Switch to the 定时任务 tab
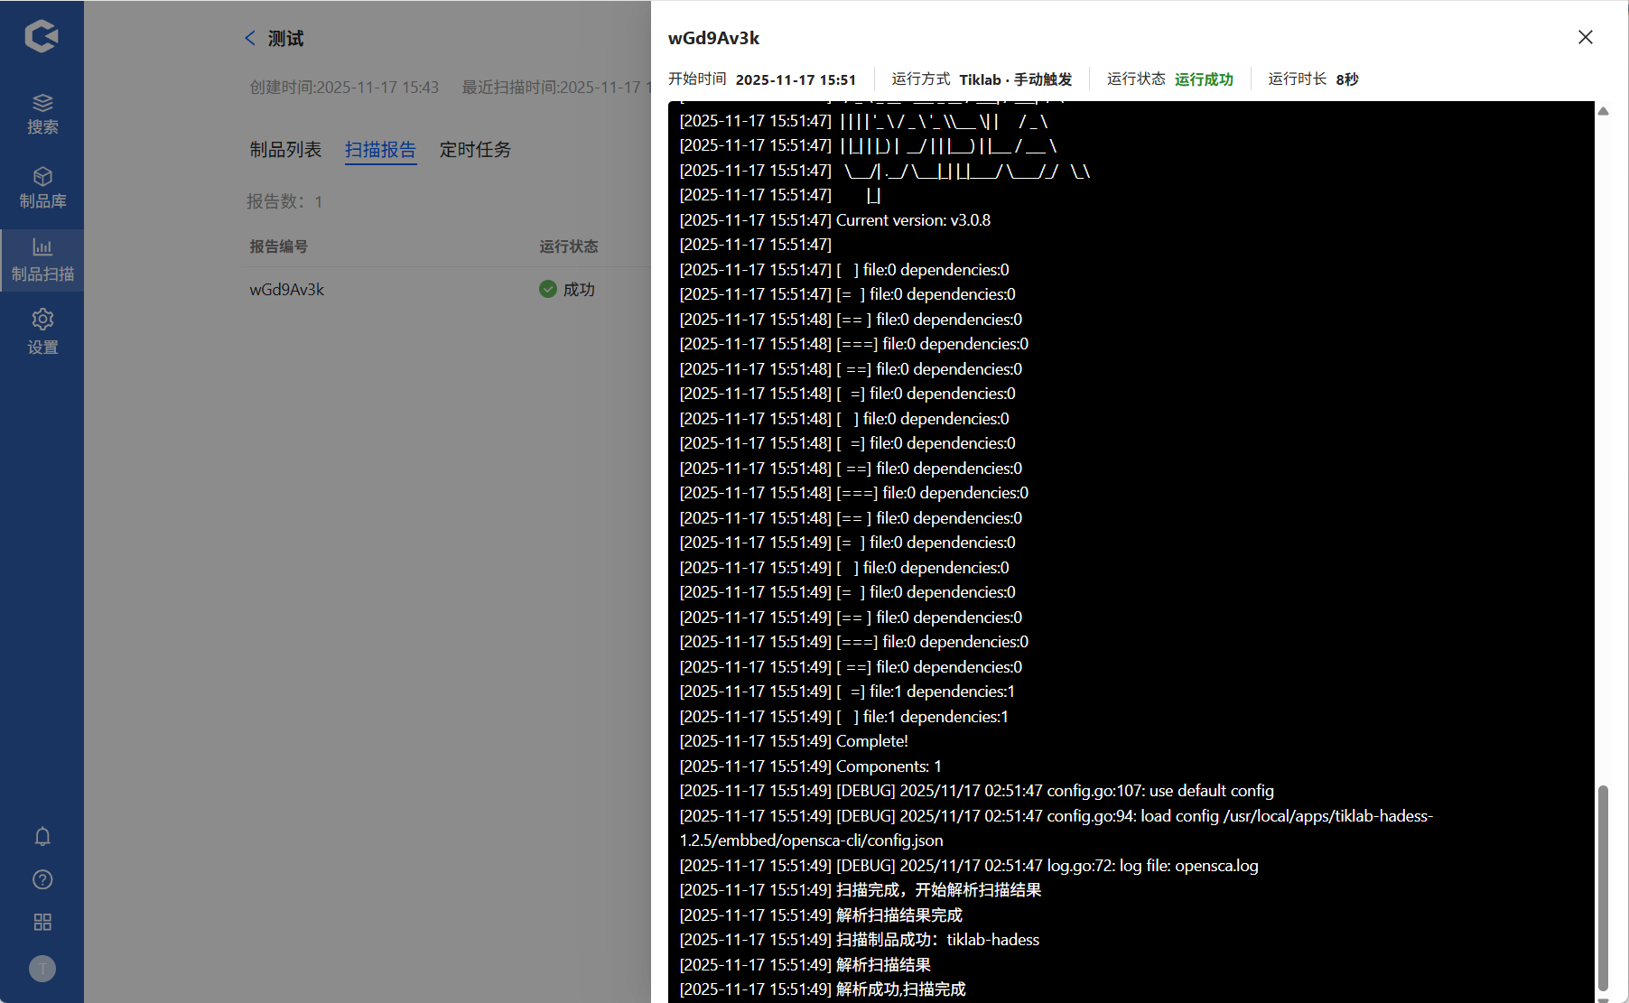 (x=476, y=149)
